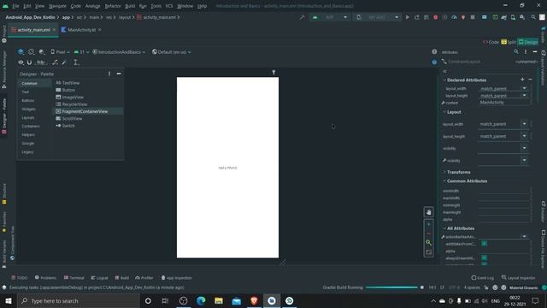Click the Infer Constraints wand icon

[64, 62]
